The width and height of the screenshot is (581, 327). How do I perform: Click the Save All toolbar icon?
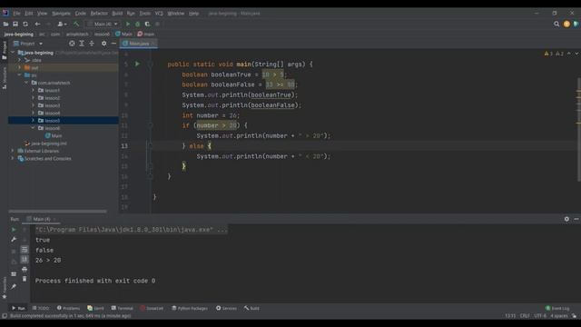pos(15,25)
